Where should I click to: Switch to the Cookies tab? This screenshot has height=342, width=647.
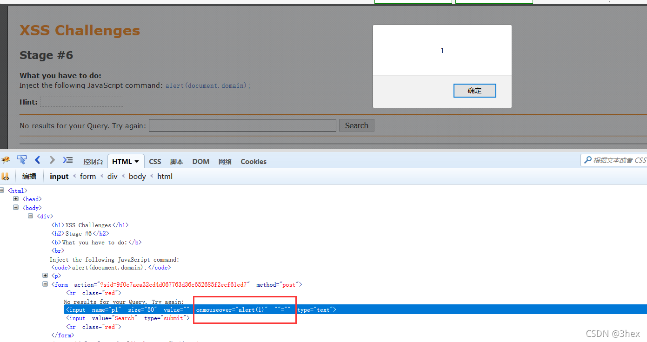pyautogui.click(x=253, y=161)
